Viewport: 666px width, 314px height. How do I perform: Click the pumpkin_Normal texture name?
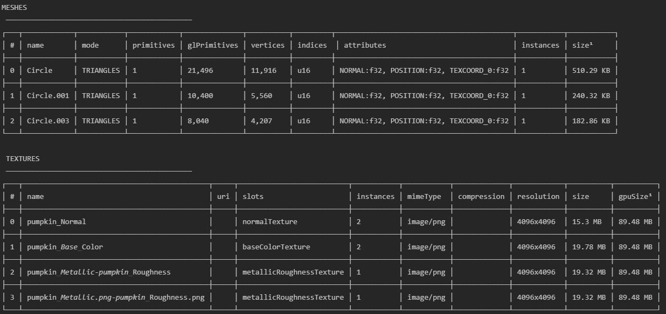click(x=56, y=222)
